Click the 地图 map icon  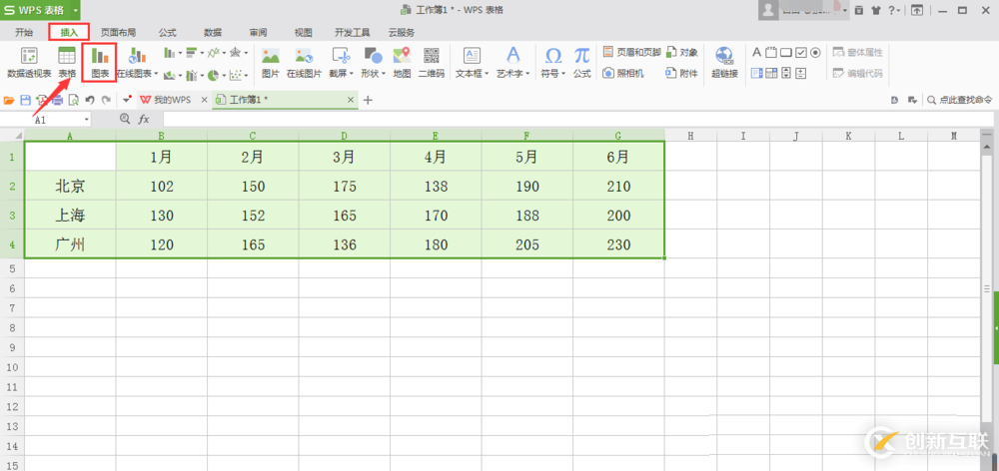coord(402,60)
